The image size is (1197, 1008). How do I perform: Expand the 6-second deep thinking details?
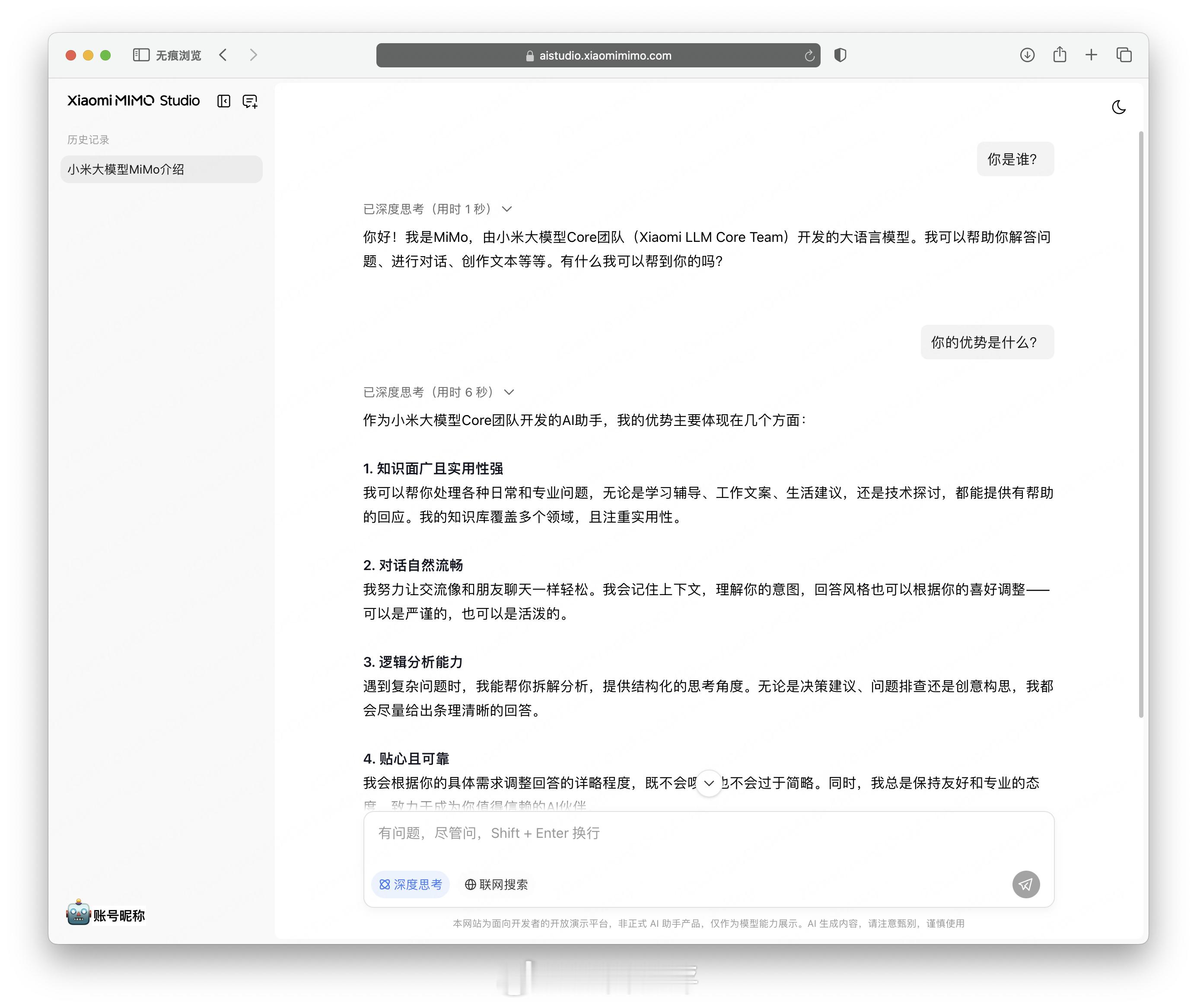point(509,392)
